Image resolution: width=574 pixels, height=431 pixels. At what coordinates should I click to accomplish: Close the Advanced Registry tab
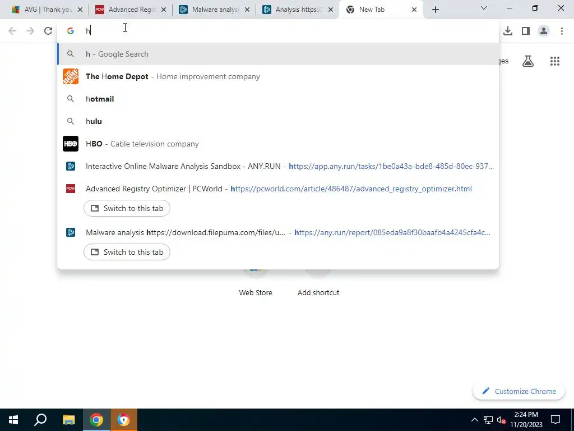coord(164,10)
